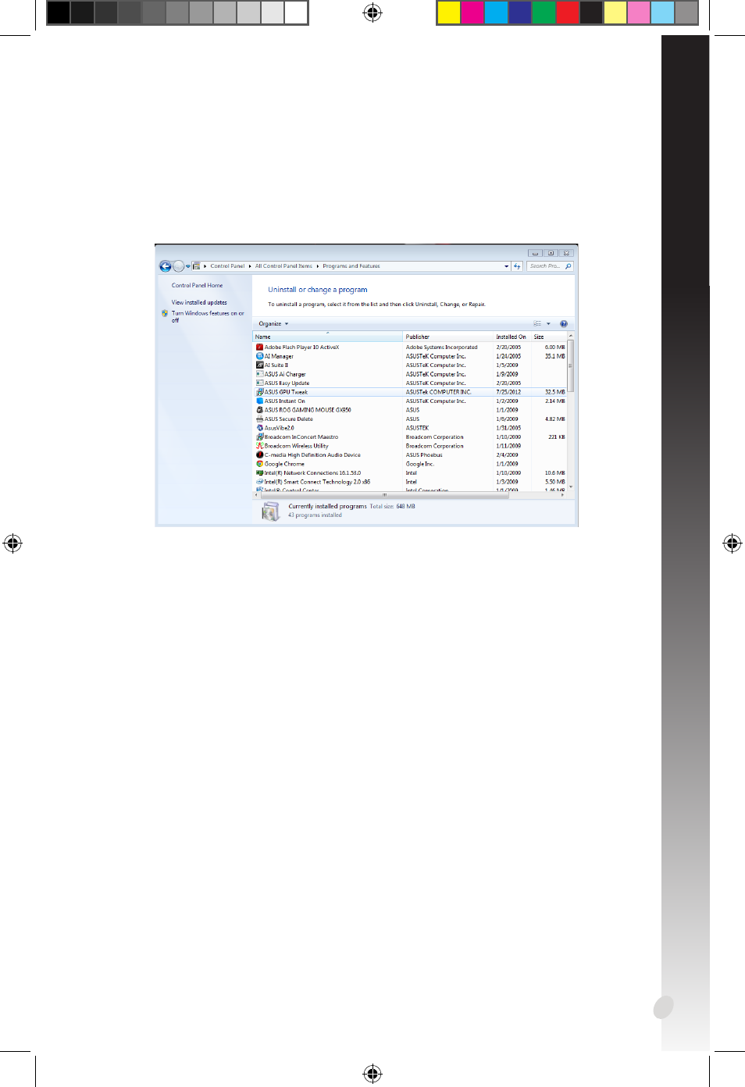Click the Control Panel breadcrumb
The height and width of the screenshot is (1087, 745).
pyautogui.click(x=227, y=266)
